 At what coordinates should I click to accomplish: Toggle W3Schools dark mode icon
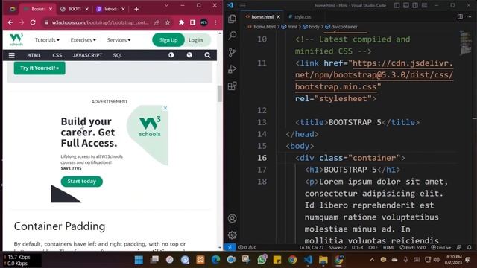point(171,55)
